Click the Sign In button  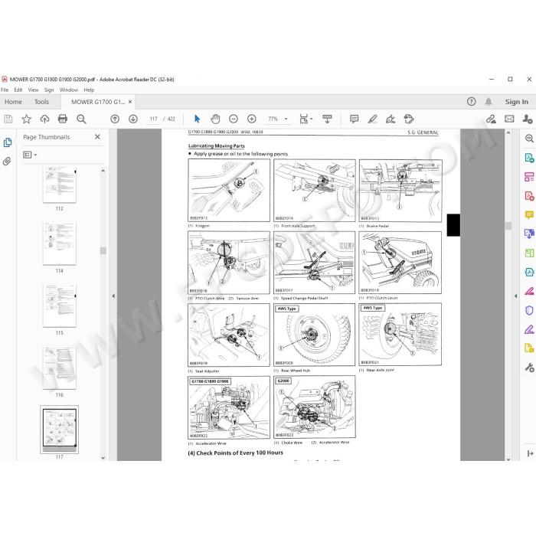(517, 102)
